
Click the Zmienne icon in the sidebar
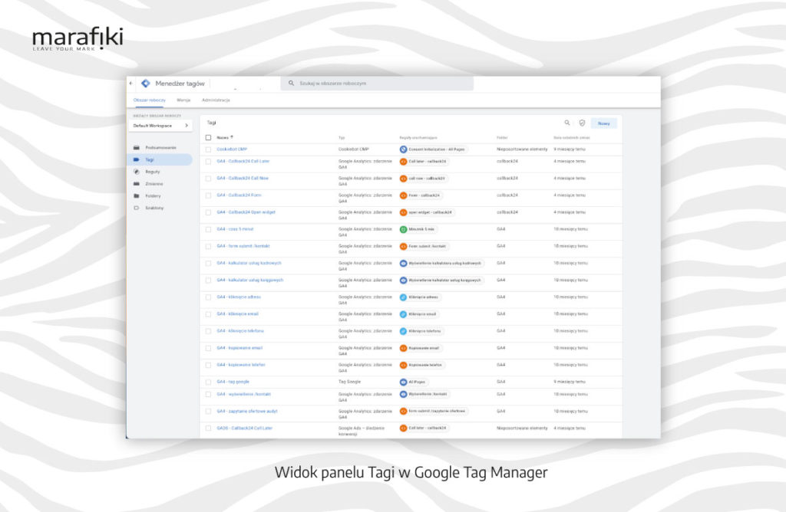point(137,184)
